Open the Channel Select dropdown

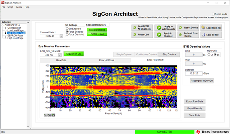click(61, 36)
